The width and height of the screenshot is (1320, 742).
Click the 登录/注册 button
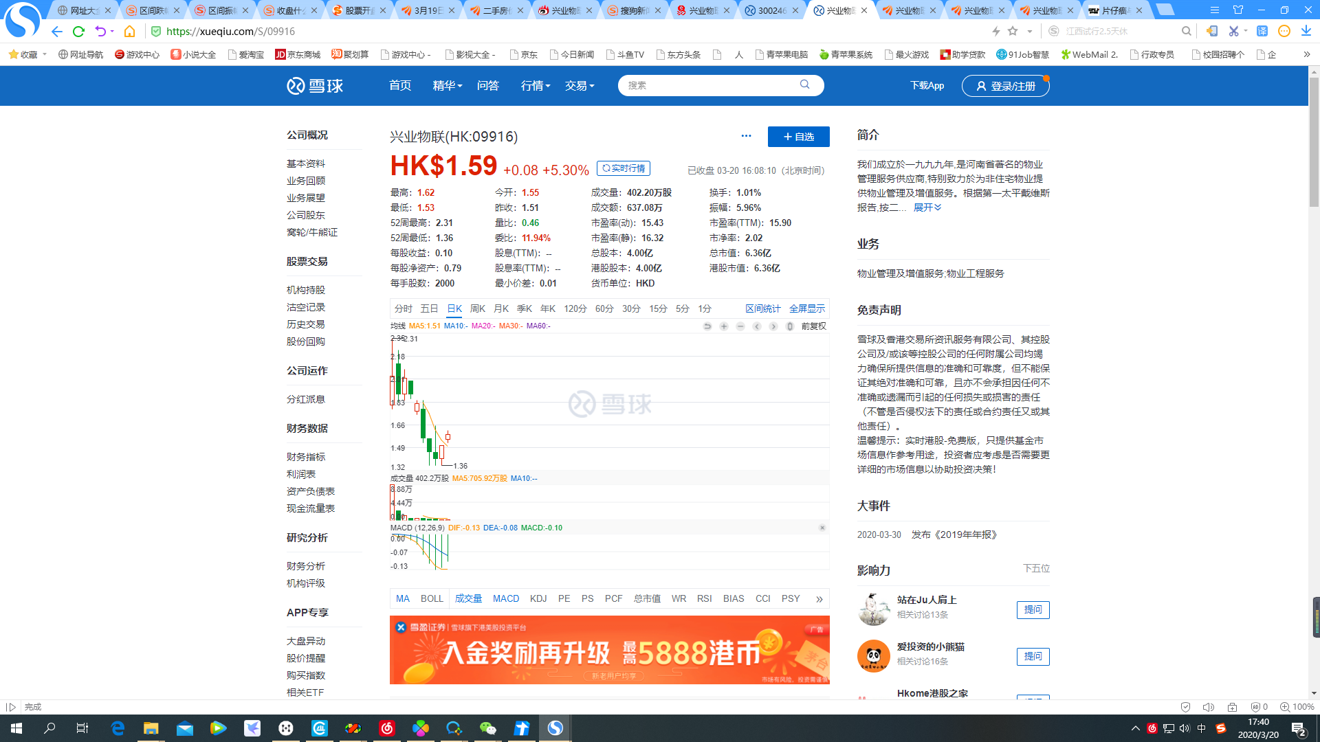(x=1005, y=86)
